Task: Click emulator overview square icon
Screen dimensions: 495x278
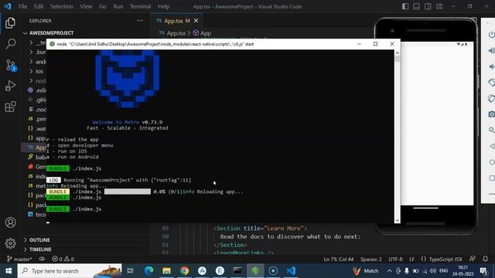Action: coord(492,178)
